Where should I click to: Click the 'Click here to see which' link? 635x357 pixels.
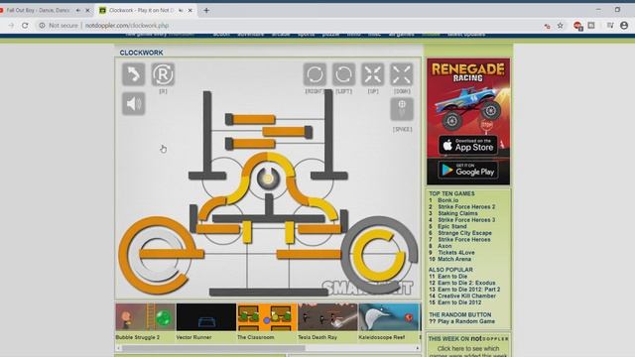468,348
